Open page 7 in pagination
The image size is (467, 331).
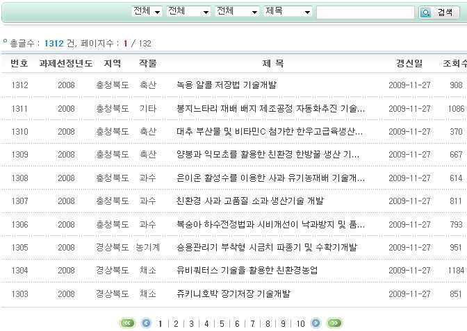point(252,323)
